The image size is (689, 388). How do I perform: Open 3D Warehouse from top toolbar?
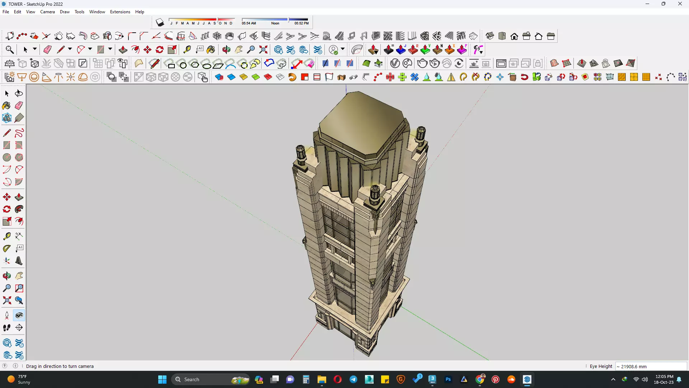click(278, 50)
